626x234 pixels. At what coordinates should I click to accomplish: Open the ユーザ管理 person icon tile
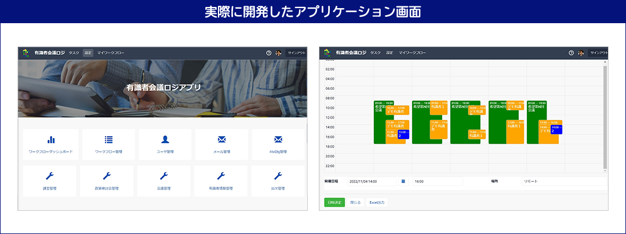[x=165, y=144]
